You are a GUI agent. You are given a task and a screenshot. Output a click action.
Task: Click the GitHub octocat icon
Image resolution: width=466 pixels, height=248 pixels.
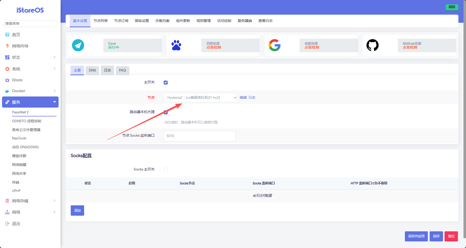[373, 45]
